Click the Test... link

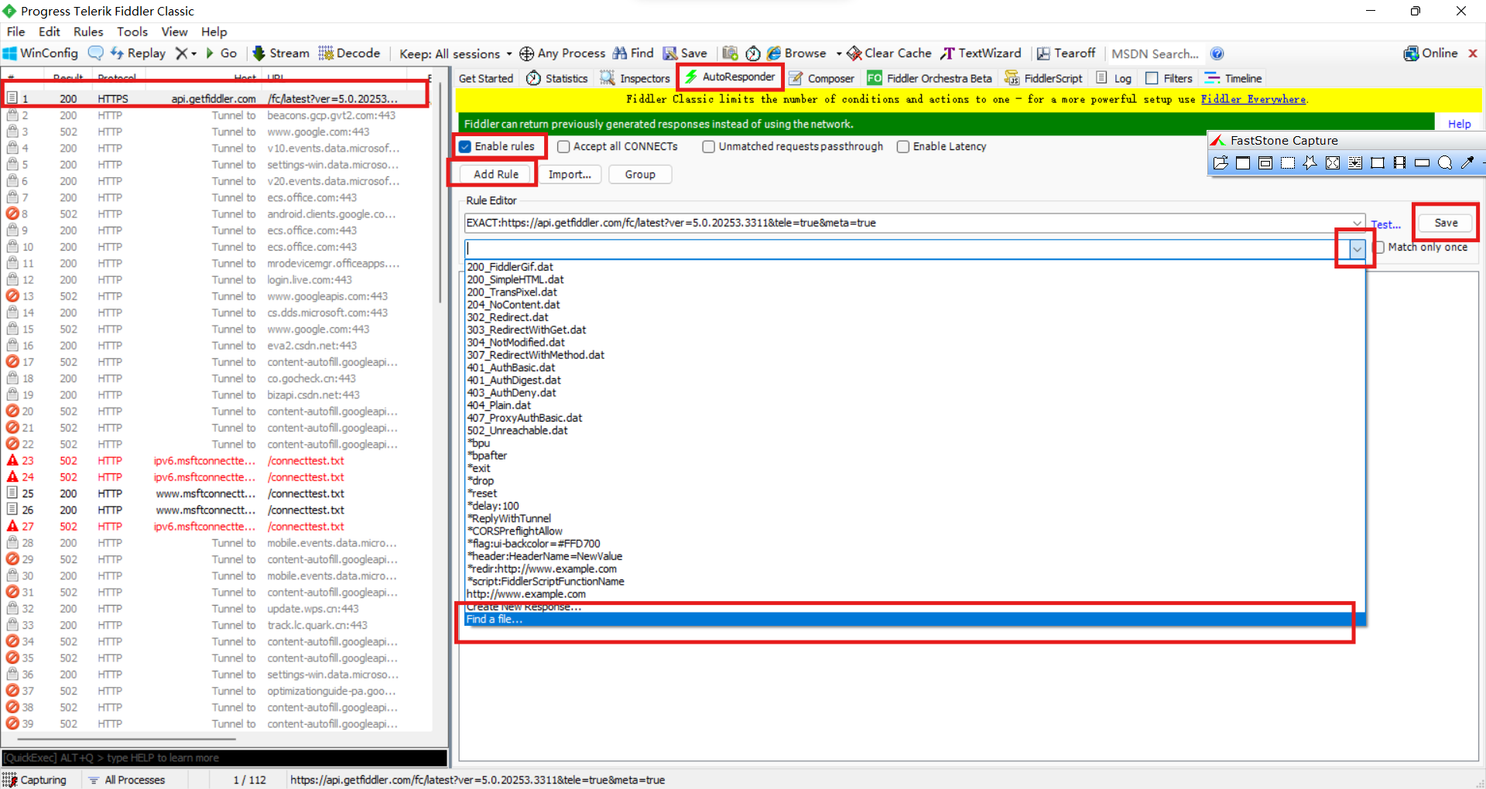click(x=1385, y=224)
